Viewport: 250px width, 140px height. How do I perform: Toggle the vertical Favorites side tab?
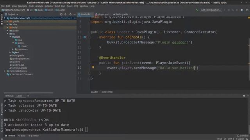tap(2, 109)
